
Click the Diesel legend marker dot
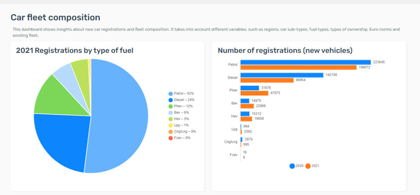[x=170, y=100]
